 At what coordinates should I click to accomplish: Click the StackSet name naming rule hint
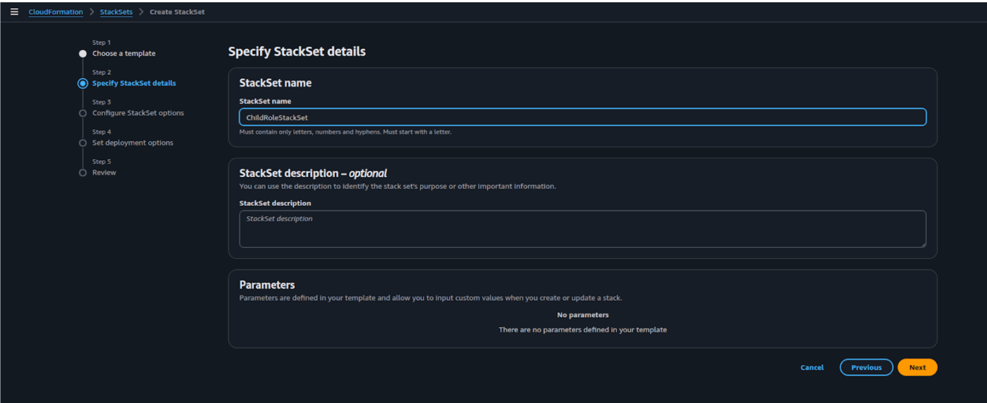pos(345,132)
